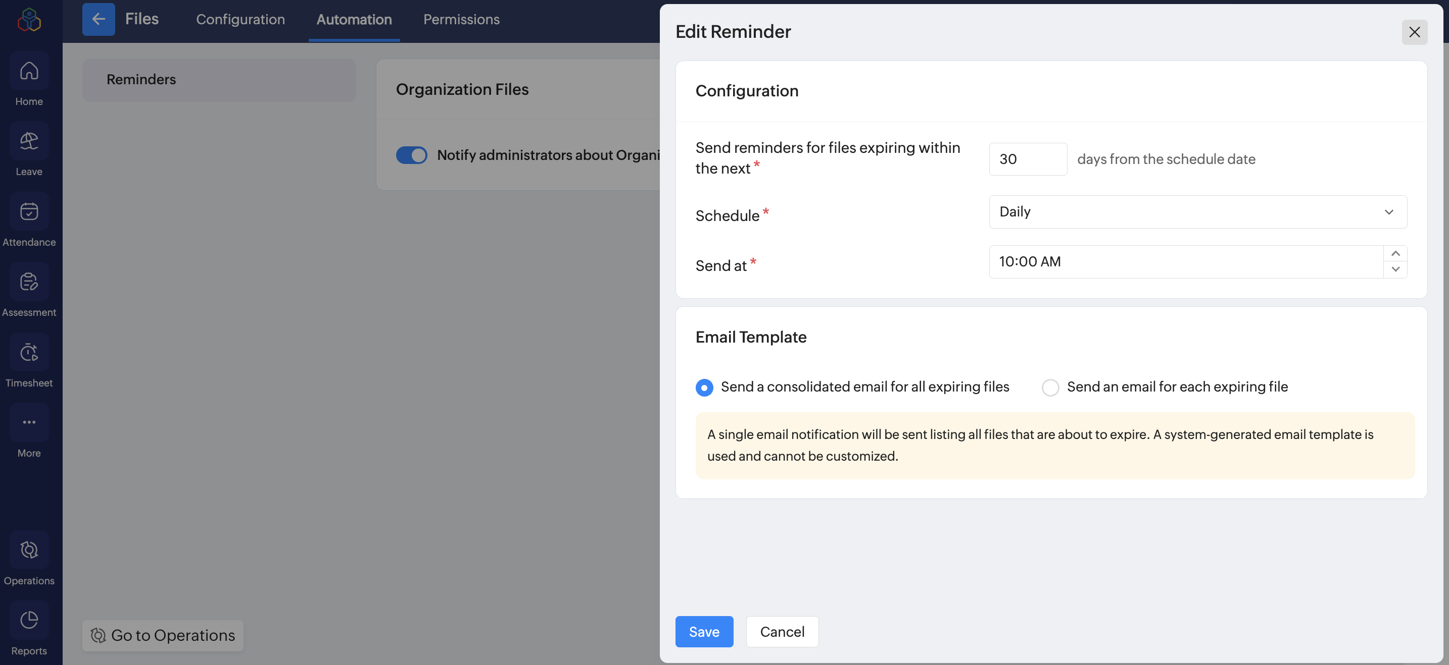Screen dimensions: 1449x665
Task: Increase Send at time with up arrow
Action: click(1395, 254)
